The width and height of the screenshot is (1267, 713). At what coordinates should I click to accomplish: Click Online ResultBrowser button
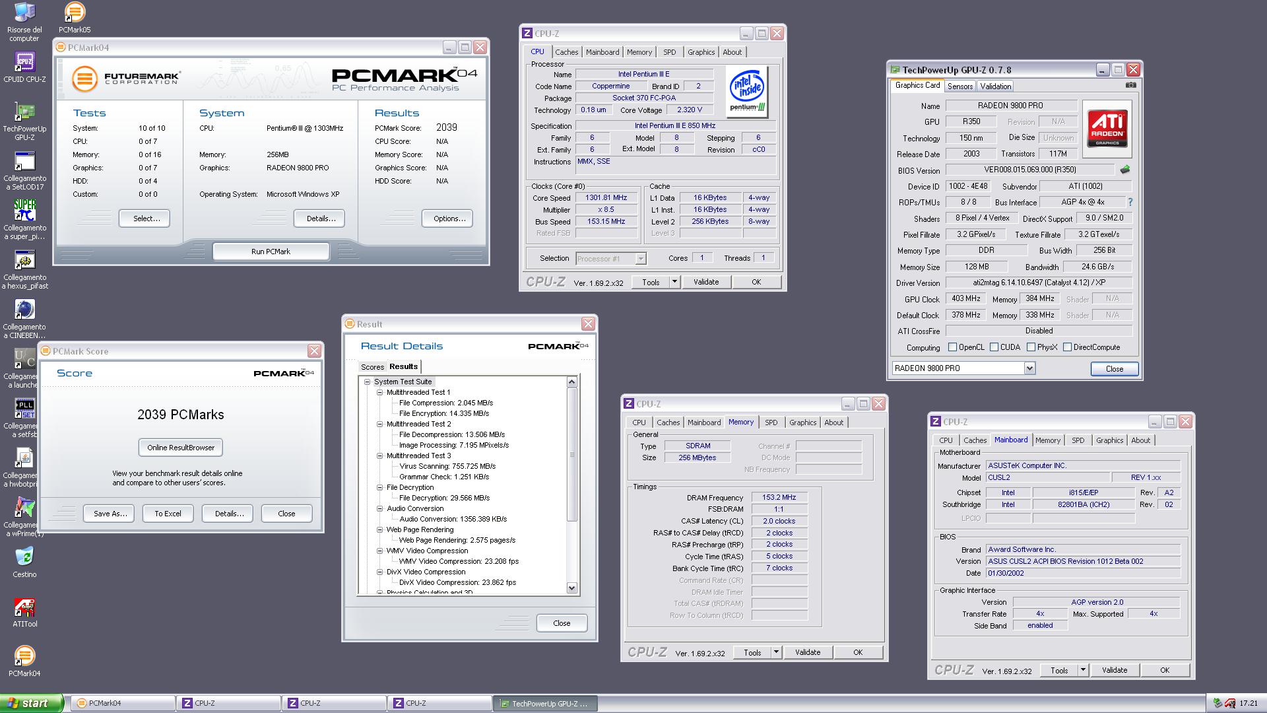coord(181,448)
